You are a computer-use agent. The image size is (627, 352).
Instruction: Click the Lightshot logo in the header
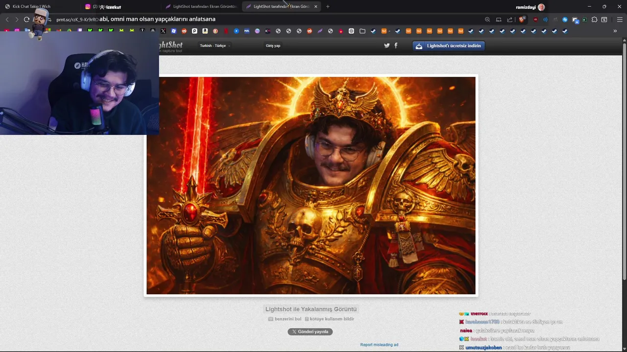(170, 46)
